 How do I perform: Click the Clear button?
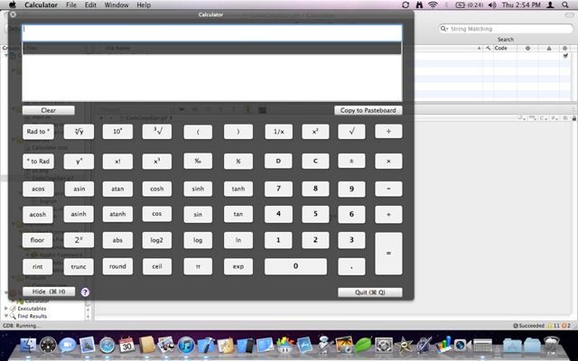pyautogui.click(x=49, y=110)
